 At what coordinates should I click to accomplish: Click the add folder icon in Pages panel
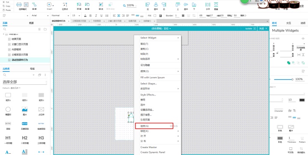click(45, 29)
